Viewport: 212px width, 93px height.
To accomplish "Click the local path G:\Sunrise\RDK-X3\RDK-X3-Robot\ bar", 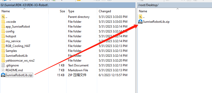I will pyautogui.click(x=68, y=5).
